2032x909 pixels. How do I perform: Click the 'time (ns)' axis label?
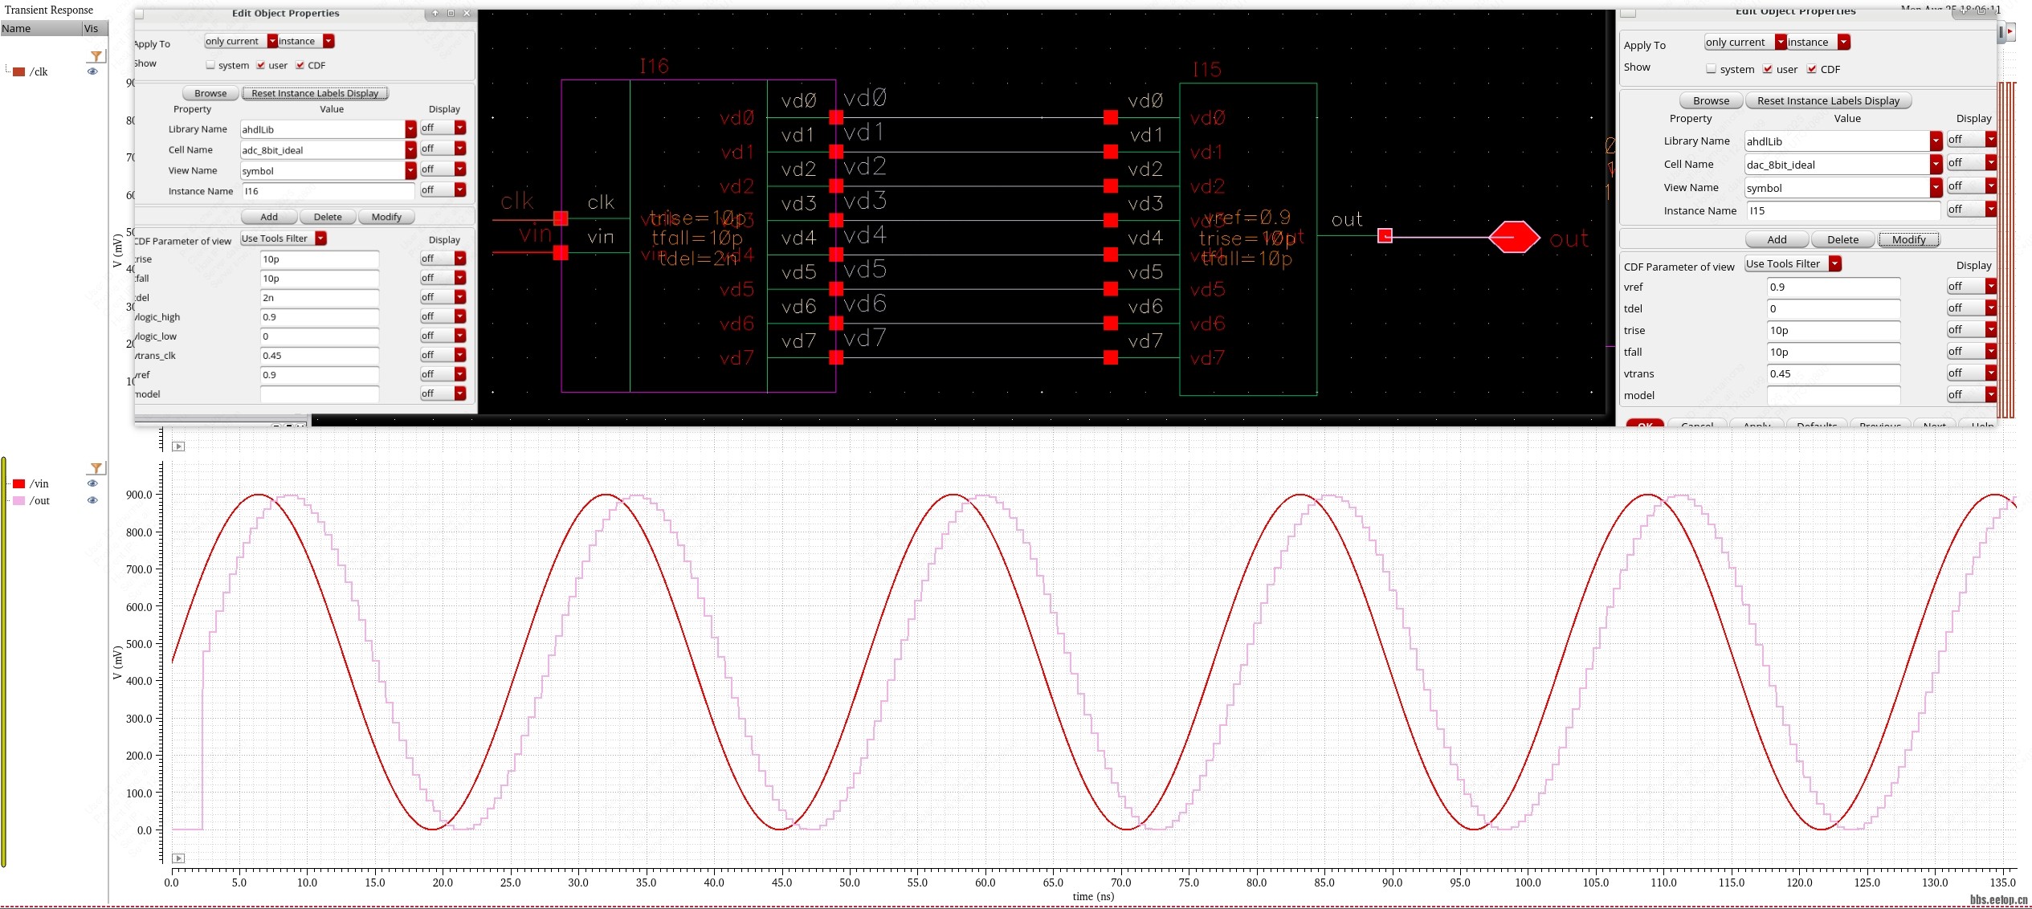point(1093,896)
